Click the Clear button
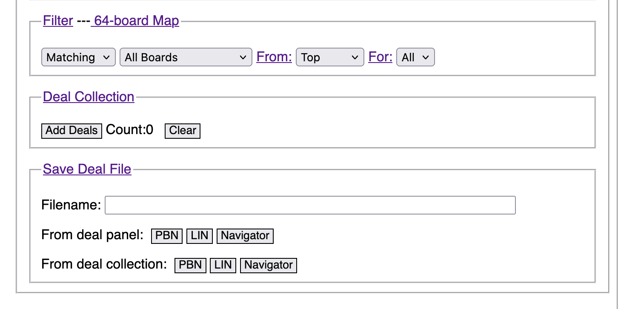The image size is (618, 309). [x=183, y=131]
